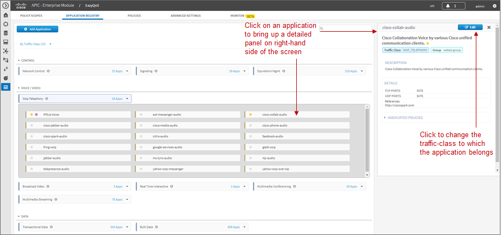The image size is (501, 235).
Task: Click the application list vertical scrollbar
Action: point(367,140)
